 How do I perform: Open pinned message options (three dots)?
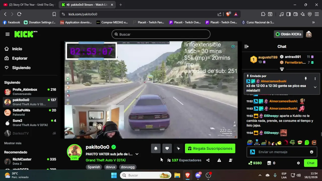click(315, 79)
